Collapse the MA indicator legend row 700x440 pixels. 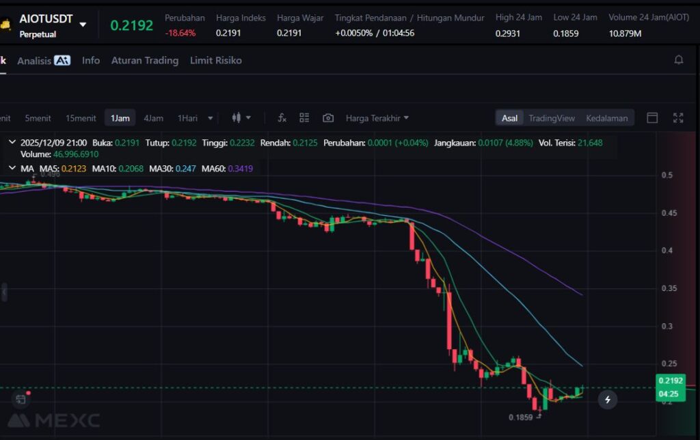12,168
